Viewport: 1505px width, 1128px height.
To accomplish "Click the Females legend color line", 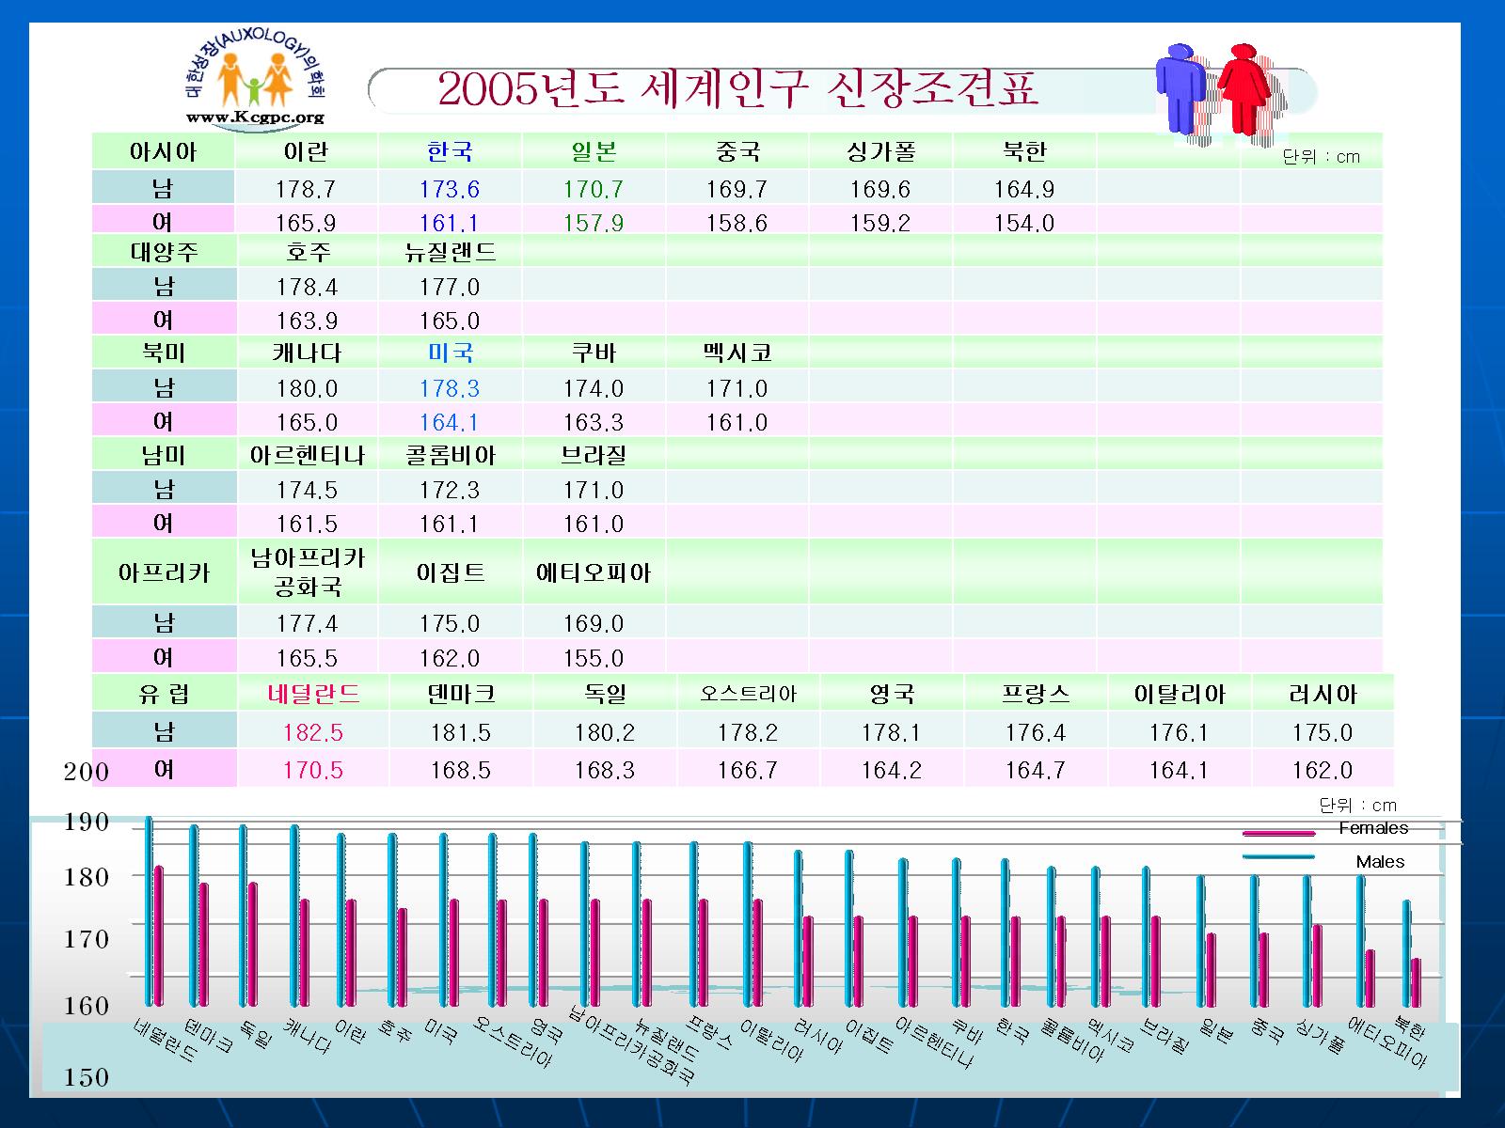I will (x=1278, y=833).
